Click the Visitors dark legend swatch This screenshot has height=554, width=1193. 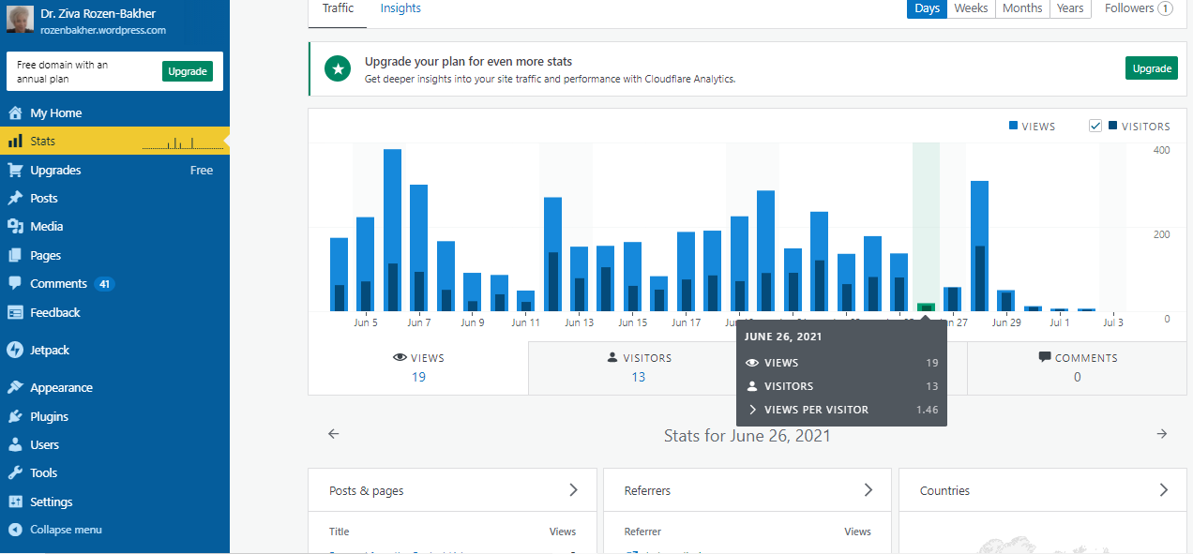click(x=1112, y=126)
